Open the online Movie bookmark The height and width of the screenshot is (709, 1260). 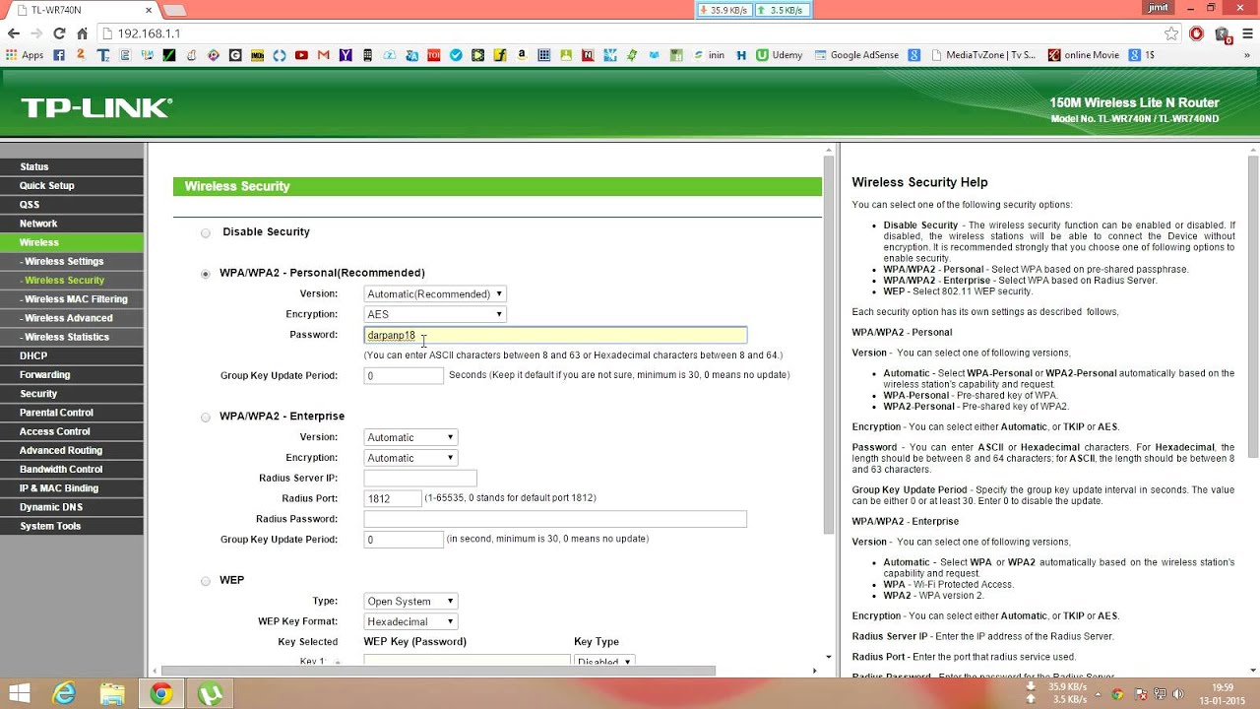point(1084,55)
